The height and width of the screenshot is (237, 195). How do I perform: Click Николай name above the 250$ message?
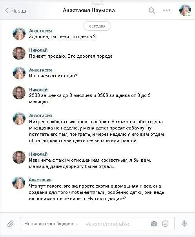[x=38, y=89]
